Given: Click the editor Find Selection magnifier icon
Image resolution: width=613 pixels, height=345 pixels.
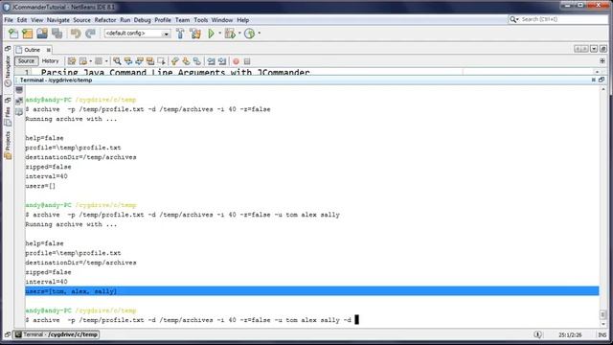Looking at the screenshot, I should tap(117, 61).
